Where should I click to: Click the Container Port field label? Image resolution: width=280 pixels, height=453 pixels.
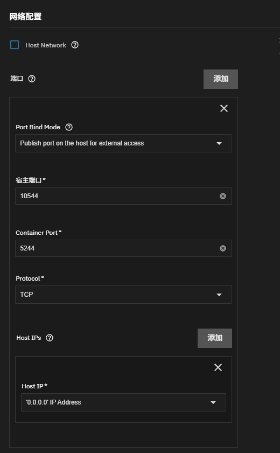point(38,233)
